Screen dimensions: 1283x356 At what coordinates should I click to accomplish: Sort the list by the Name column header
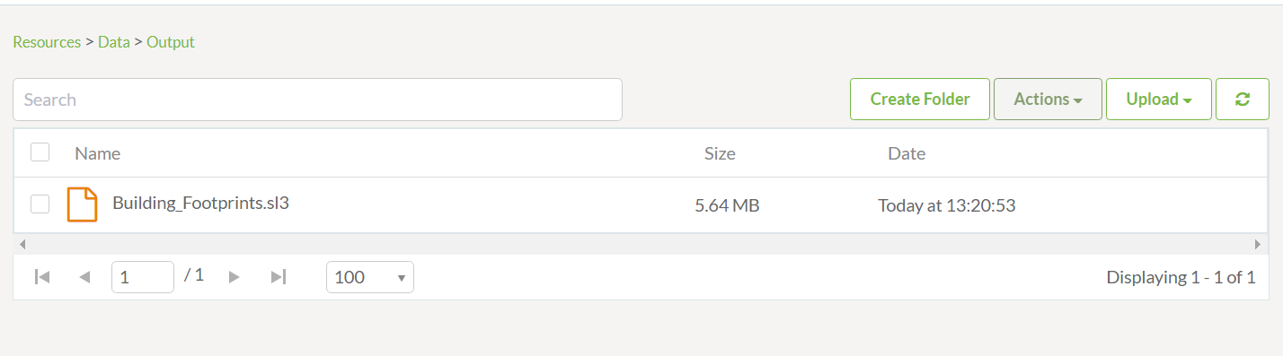98,153
